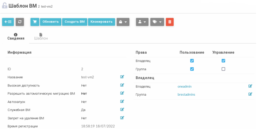Edit the Высокая доступность value

122,85
